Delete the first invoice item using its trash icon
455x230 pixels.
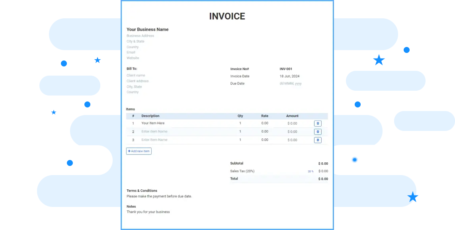point(317,123)
